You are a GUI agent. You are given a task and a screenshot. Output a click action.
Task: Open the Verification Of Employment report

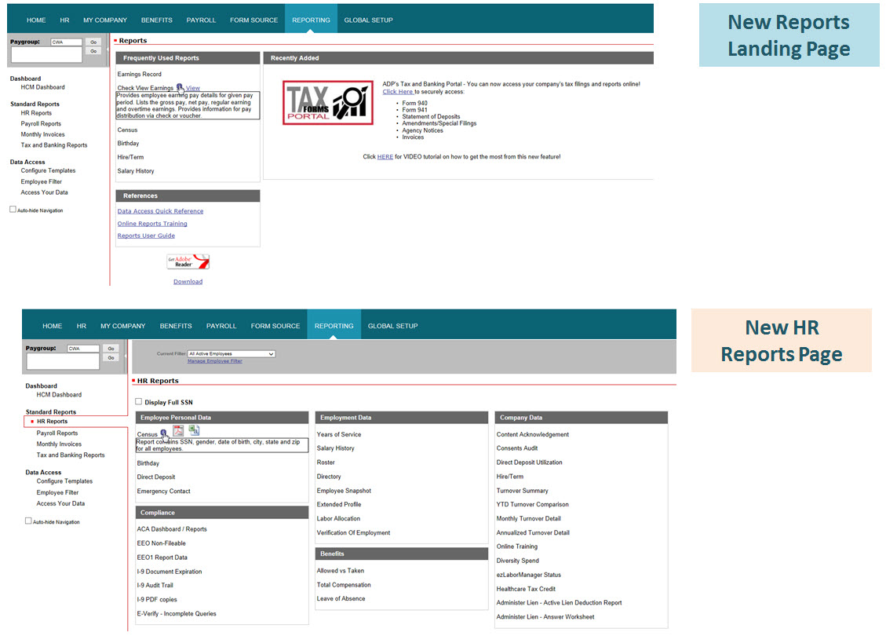pos(353,533)
